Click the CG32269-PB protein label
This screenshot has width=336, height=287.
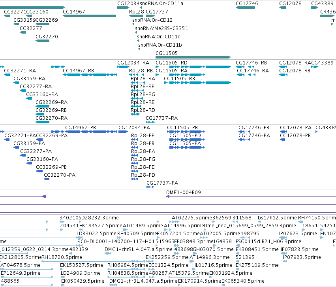51,167
